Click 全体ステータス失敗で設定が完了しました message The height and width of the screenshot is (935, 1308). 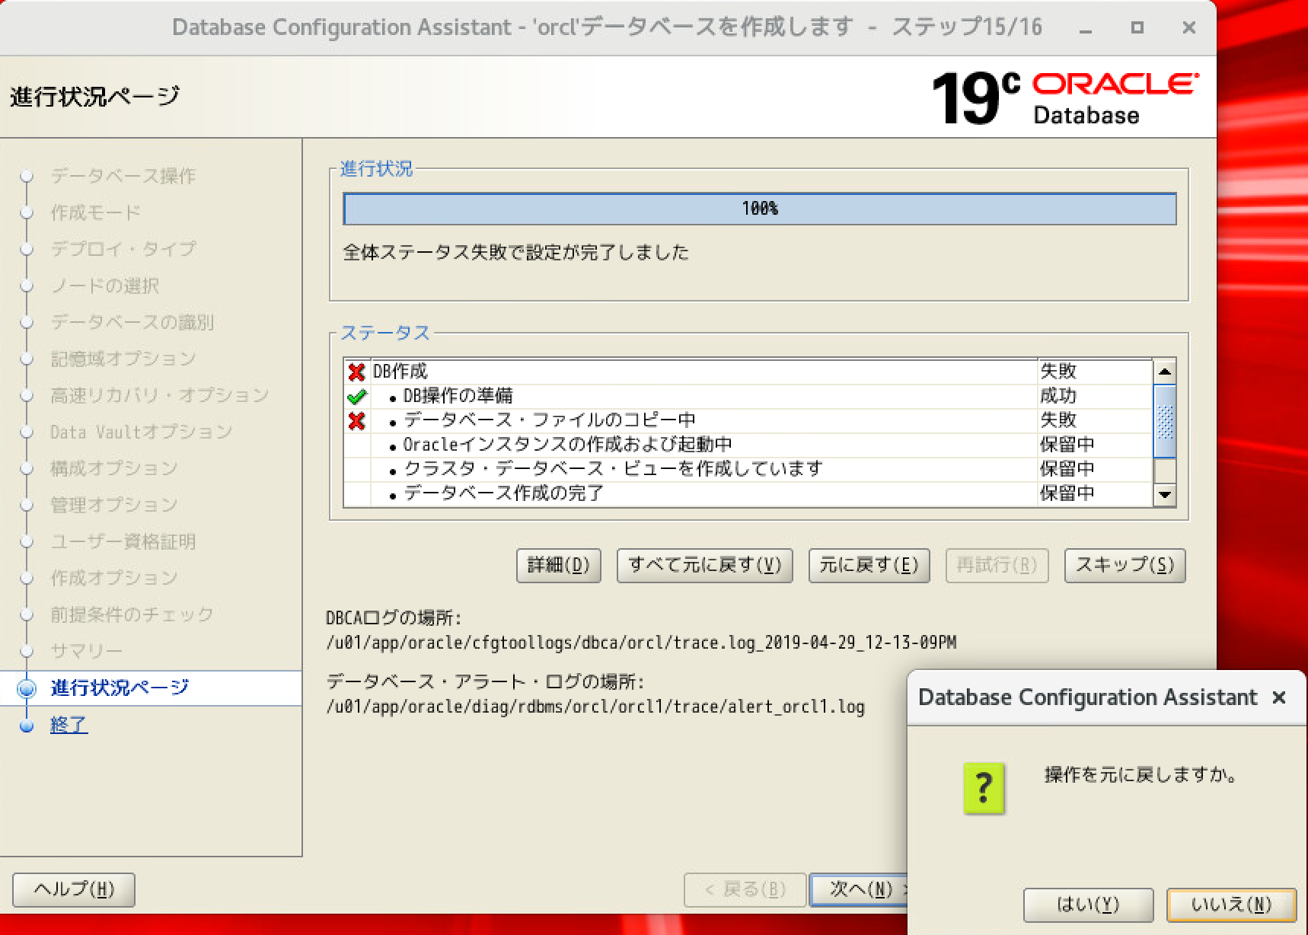pyautogui.click(x=515, y=253)
